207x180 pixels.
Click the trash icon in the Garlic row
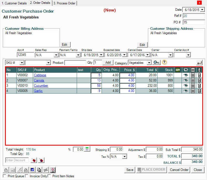199,91
